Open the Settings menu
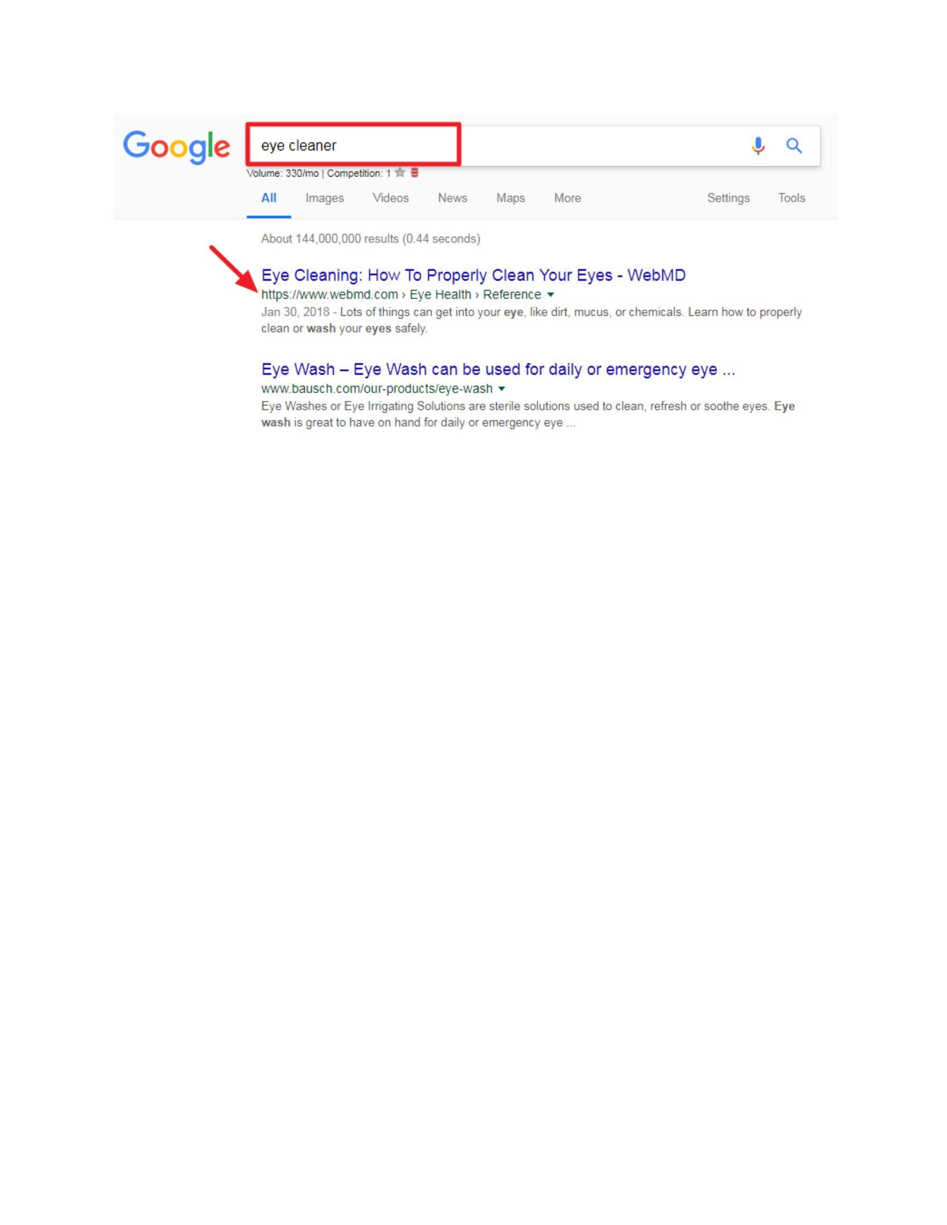 [x=728, y=198]
